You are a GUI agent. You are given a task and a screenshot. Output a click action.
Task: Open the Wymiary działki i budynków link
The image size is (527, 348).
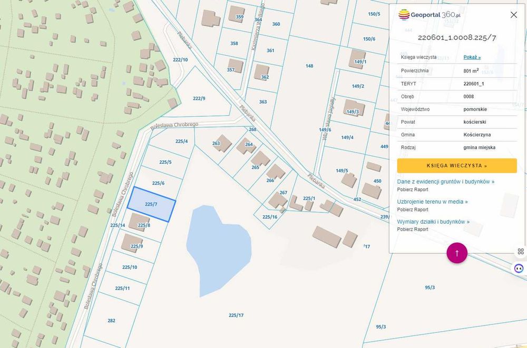433,222
